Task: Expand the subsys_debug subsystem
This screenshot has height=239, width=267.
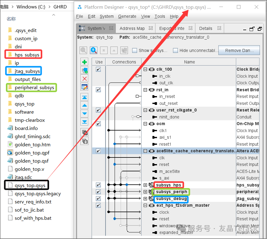Action: coord(145,199)
